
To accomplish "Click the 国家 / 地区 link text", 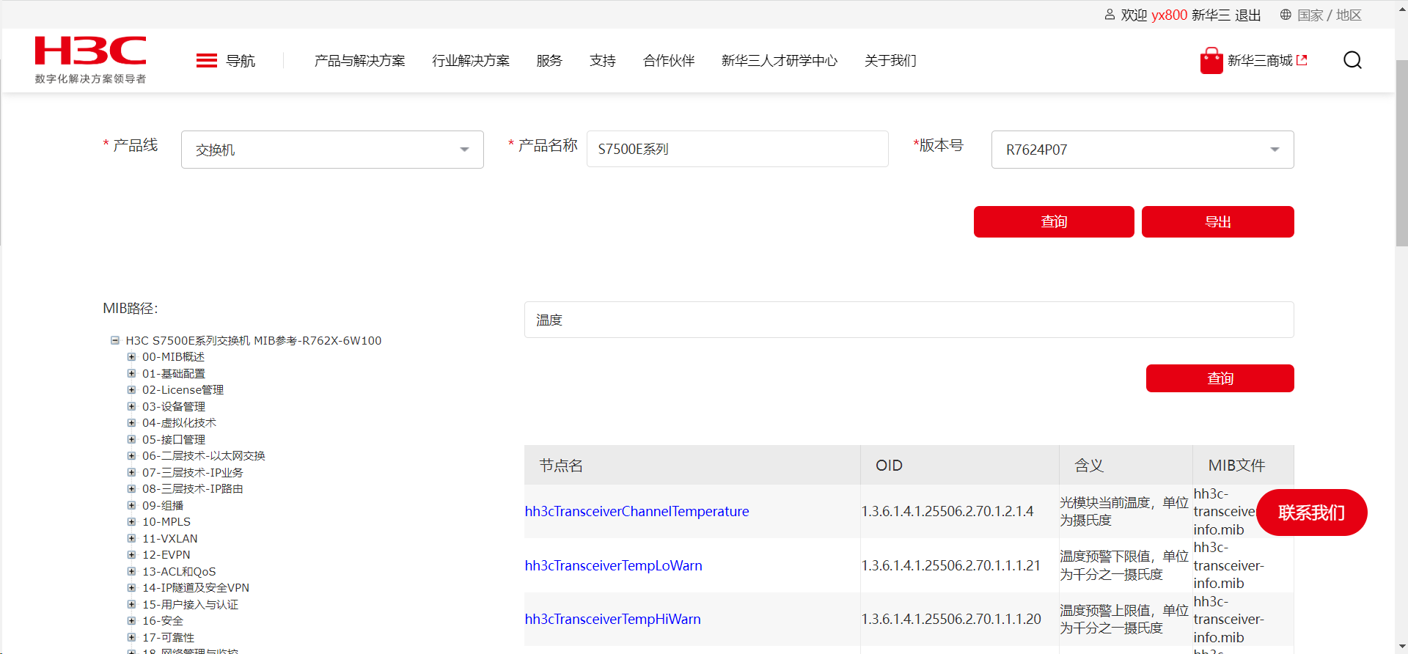I will (1330, 15).
